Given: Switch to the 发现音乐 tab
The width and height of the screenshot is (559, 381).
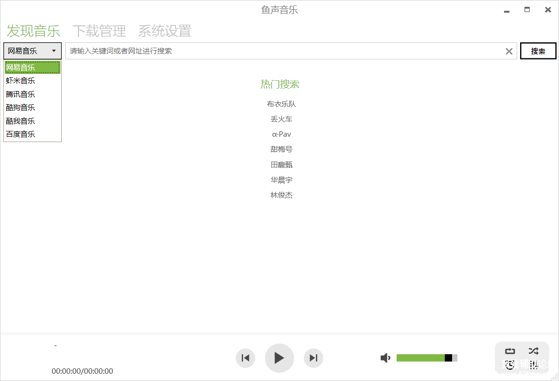Looking at the screenshot, I should (x=34, y=31).
